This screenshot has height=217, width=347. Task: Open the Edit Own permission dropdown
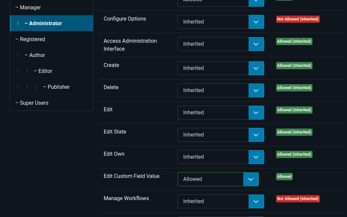[221, 157]
